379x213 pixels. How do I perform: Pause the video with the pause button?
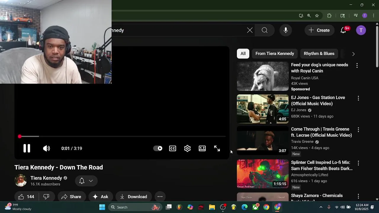coord(27,149)
